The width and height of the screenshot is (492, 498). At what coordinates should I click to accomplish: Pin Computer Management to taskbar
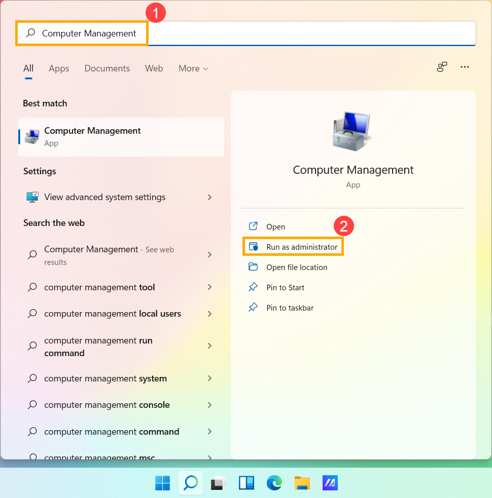pyautogui.click(x=290, y=308)
